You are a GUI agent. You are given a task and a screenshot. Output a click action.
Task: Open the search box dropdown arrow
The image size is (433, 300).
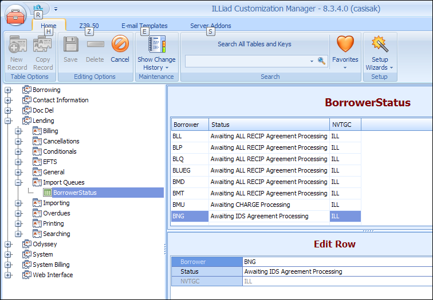coord(312,61)
